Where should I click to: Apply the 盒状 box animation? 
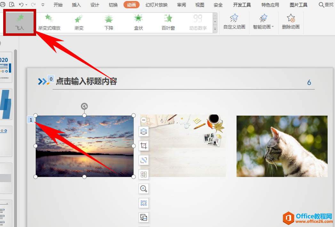tap(139, 22)
